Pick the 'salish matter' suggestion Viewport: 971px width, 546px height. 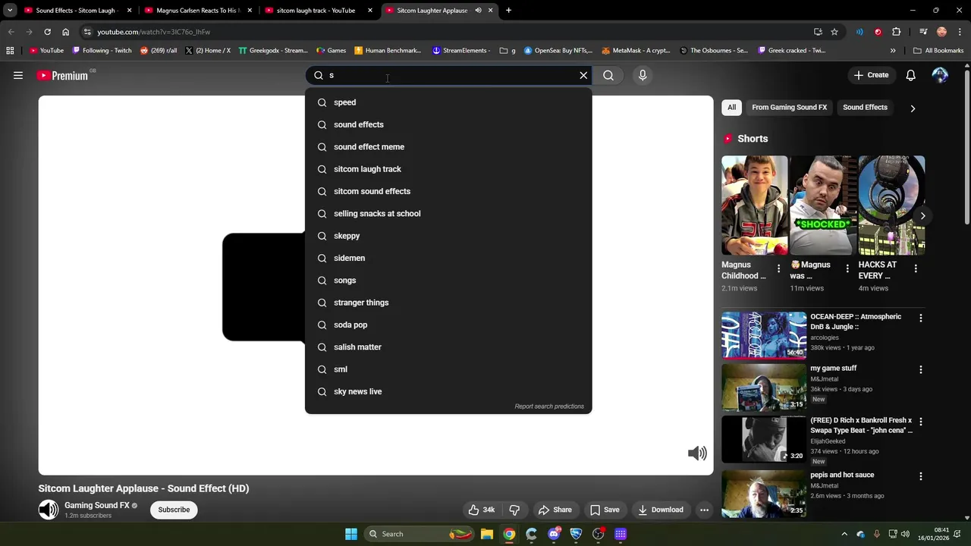pyautogui.click(x=448, y=347)
